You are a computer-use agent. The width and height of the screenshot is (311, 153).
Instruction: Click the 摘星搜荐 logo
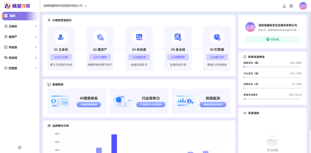coord(18,6)
